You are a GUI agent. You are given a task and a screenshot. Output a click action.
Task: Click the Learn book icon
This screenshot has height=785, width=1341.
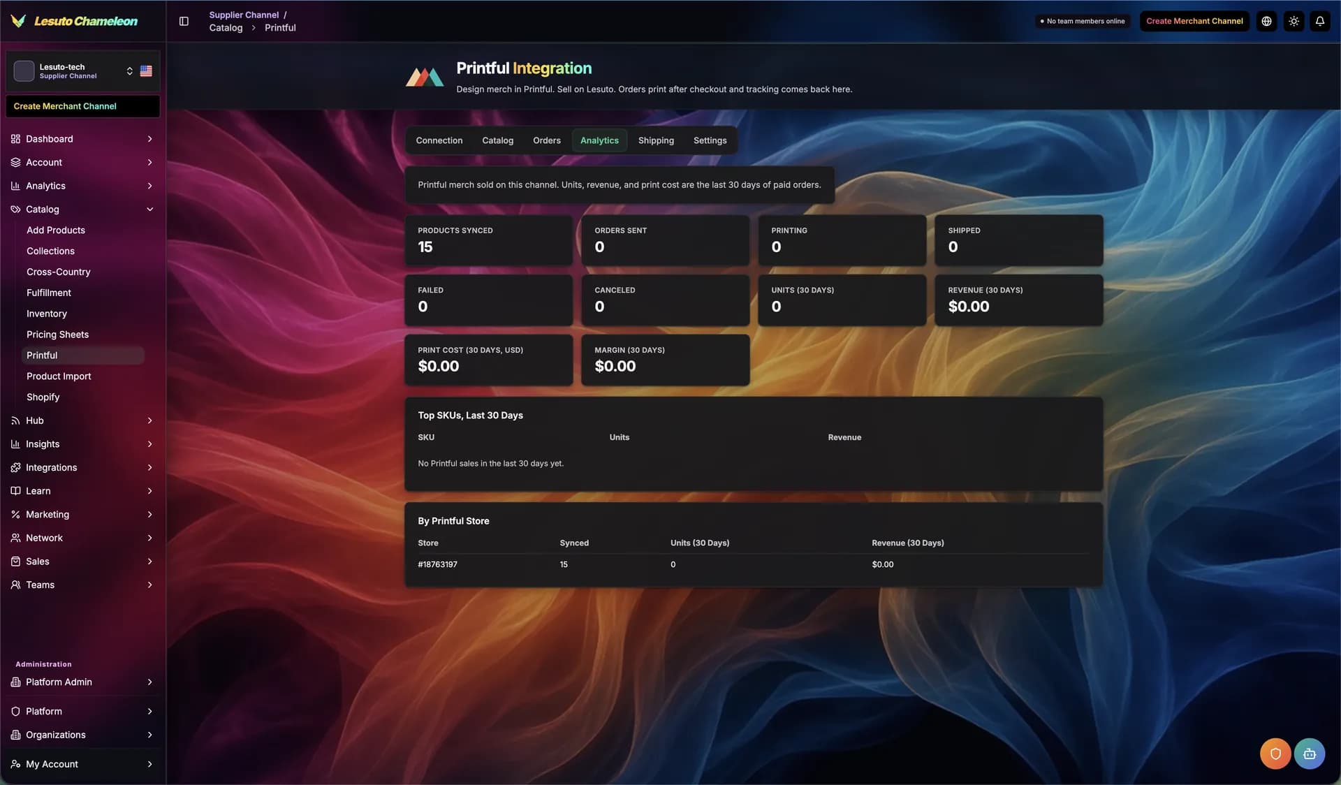(15, 491)
